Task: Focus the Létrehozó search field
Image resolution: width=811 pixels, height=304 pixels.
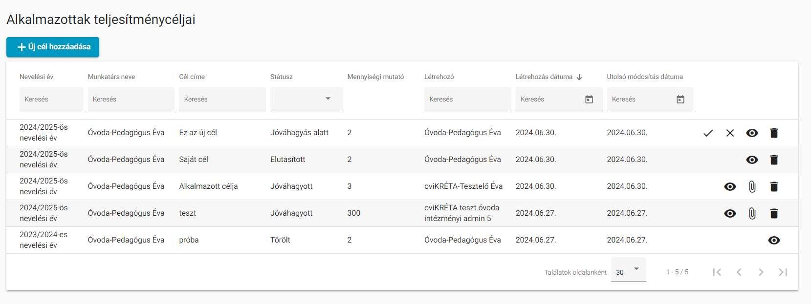Action: (x=468, y=99)
